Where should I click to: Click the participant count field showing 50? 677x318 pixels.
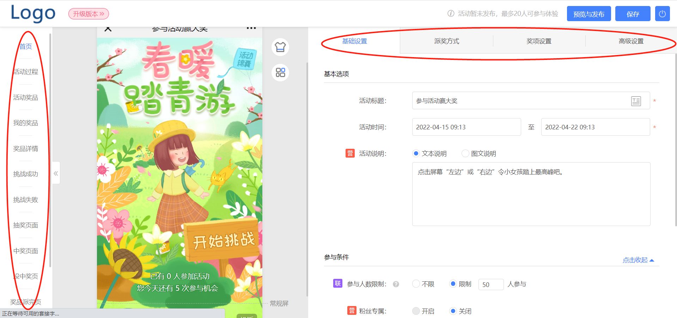pyautogui.click(x=491, y=285)
